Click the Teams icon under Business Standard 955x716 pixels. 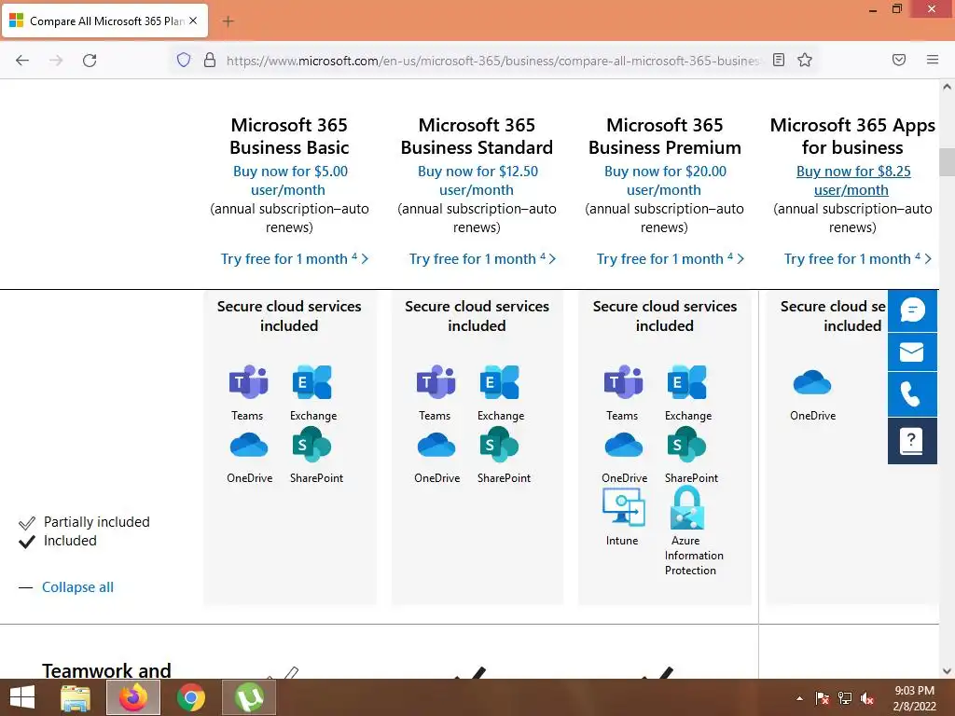(x=436, y=382)
